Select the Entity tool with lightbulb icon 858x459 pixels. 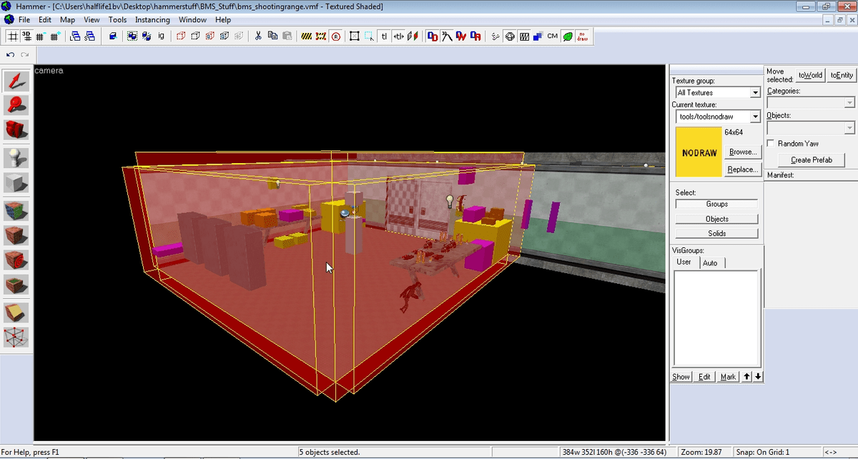click(16, 157)
